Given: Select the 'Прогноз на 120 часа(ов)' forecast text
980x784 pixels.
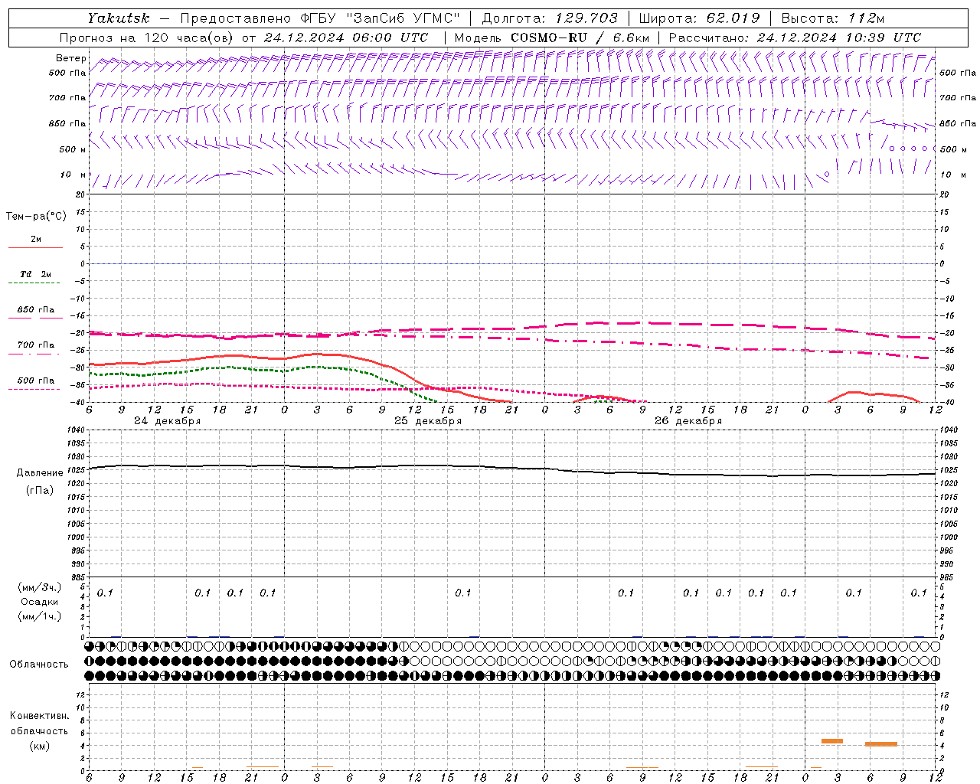Looking at the screenshot, I should coord(147,38).
